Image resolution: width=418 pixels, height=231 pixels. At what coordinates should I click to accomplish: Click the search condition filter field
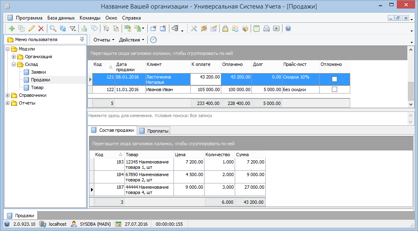[x=245, y=116]
